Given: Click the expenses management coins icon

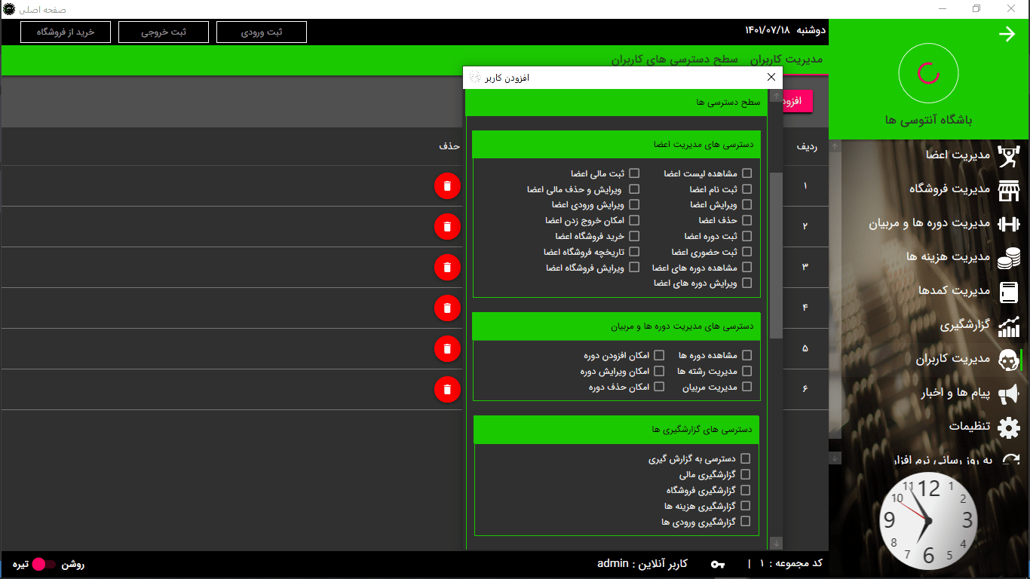Looking at the screenshot, I should click(1008, 258).
